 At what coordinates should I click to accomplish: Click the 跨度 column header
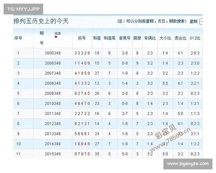[137, 38]
